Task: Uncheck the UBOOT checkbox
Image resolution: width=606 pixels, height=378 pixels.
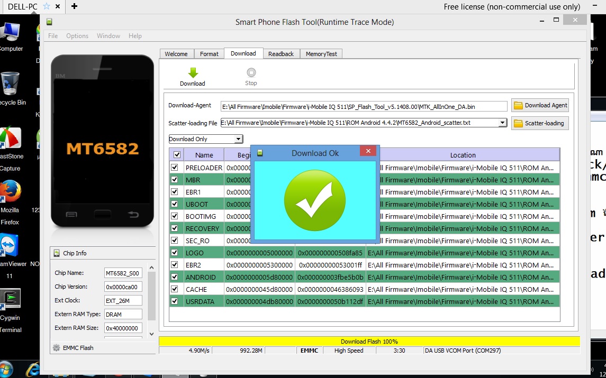Action: click(175, 204)
